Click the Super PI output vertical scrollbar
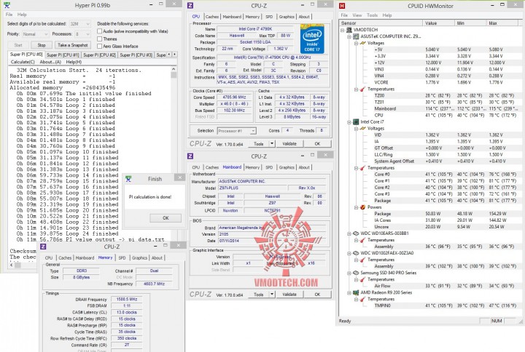 pyautogui.click(x=174, y=153)
